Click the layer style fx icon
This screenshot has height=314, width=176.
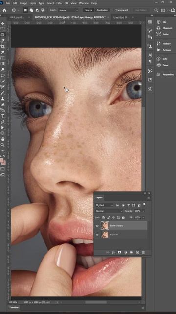113,252
